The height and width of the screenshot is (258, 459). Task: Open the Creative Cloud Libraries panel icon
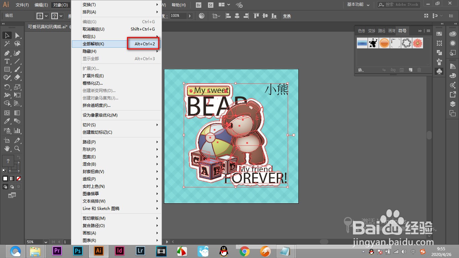point(453,34)
